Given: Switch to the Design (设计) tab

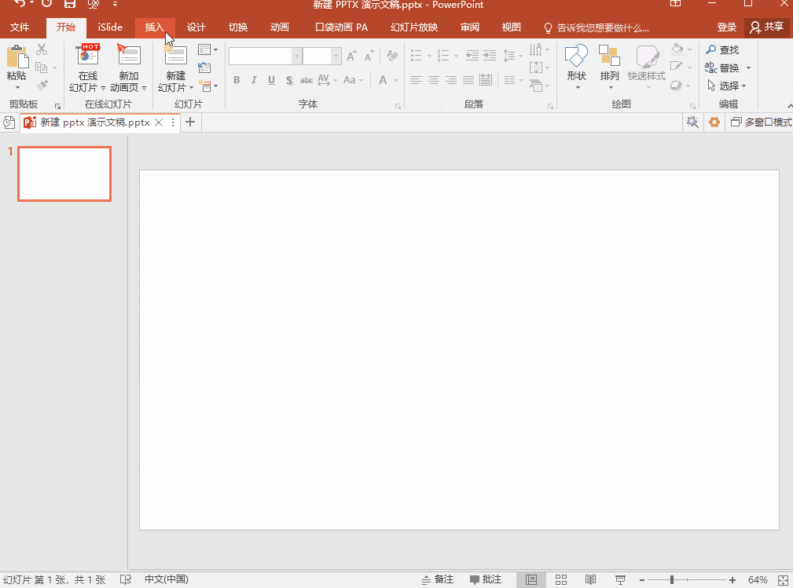Looking at the screenshot, I should [x=196, y=27].
